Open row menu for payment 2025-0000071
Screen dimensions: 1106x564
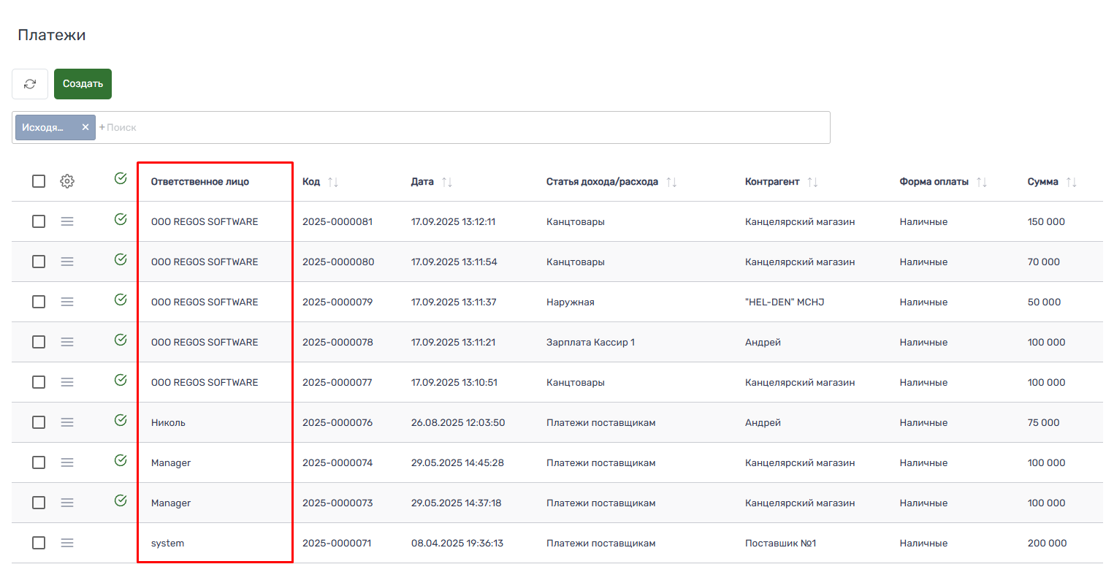pyautogui.click(x=67, y=543)
